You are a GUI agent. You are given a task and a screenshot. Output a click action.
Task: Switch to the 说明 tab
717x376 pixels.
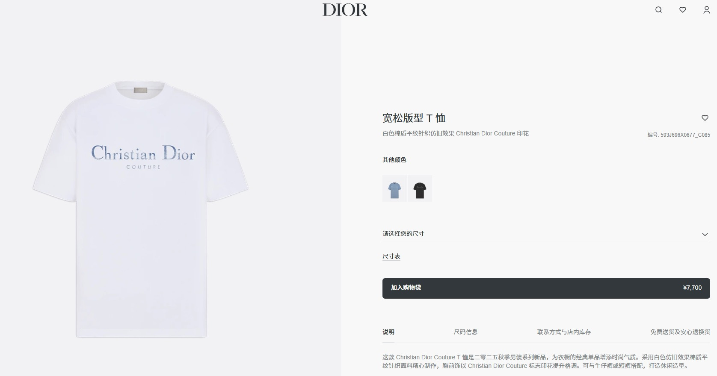click(388, 332)
